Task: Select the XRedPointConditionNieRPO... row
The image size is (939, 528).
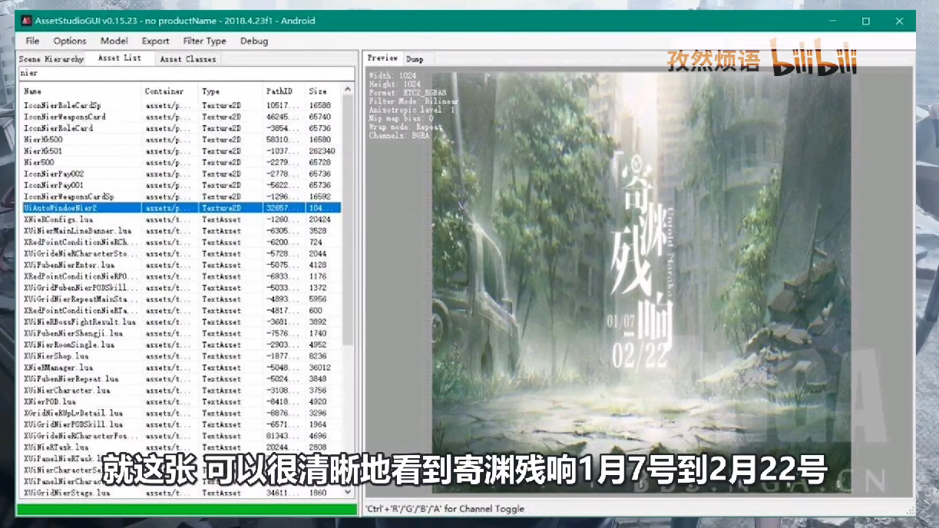Action: 180,276
